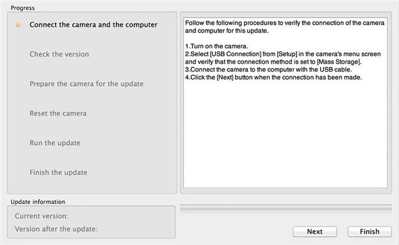The image size is (399, 245).
Task: Select the "Check the version" step
Action: [59, 55]
